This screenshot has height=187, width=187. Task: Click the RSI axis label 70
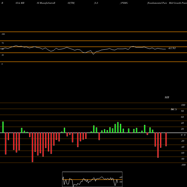[x=3, y=43]
